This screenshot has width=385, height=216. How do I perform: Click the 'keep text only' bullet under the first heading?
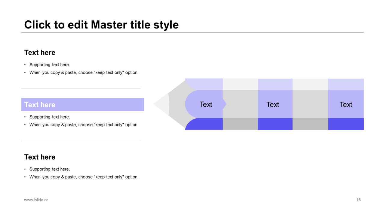(x=84, y=73)
